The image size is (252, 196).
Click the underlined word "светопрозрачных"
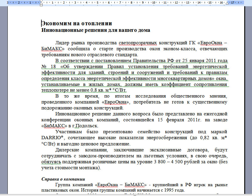tap(138, 43)
